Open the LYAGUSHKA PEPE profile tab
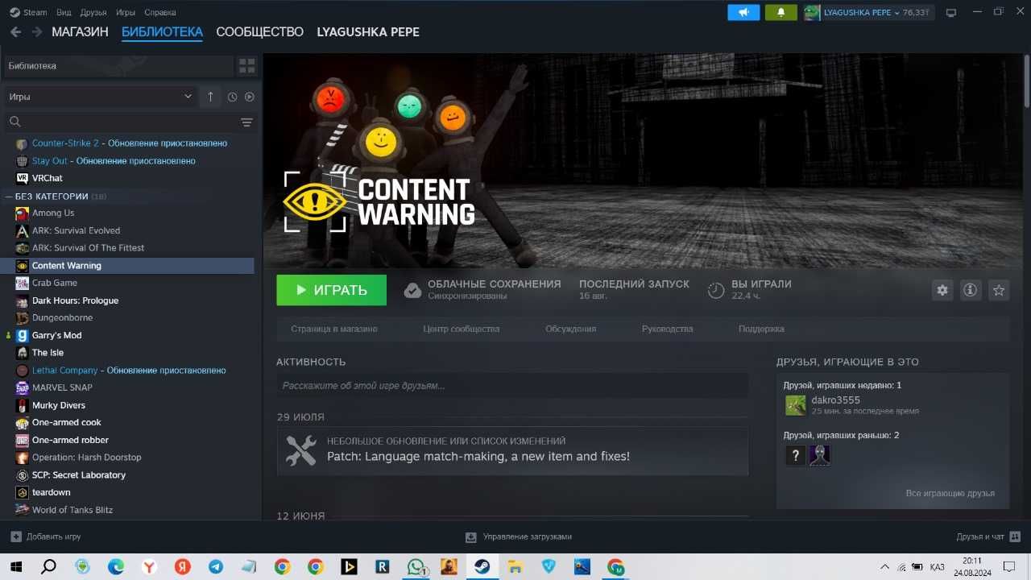This screenshot has height=580, width=1031. 368,32
